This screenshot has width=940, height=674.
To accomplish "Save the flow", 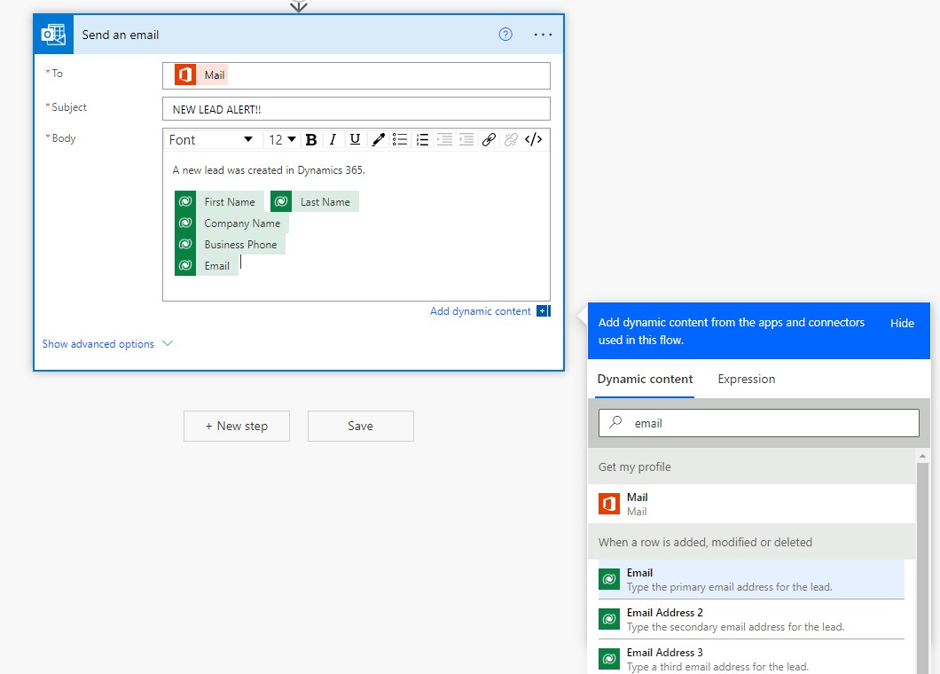I will [360, 426].
